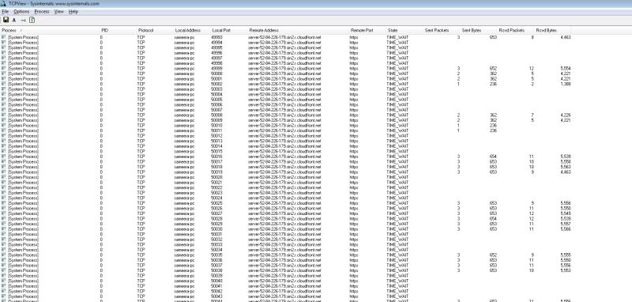The image size is (632, 302).
Task: Click the process icon in port 49993 row
Action: [4, 37]
